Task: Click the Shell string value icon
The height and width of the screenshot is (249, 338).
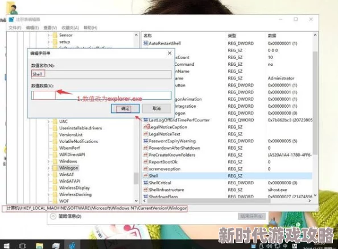Action: coord(146,176)
